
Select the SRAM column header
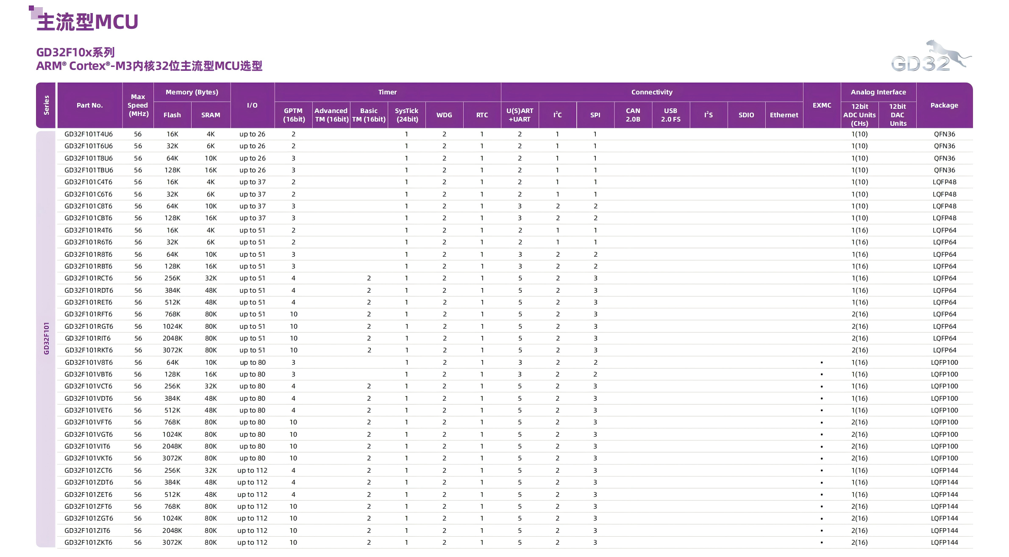click(211, 115)
